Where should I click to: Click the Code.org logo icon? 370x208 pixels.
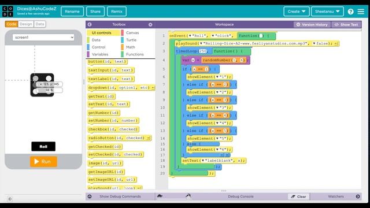(8, 12)
